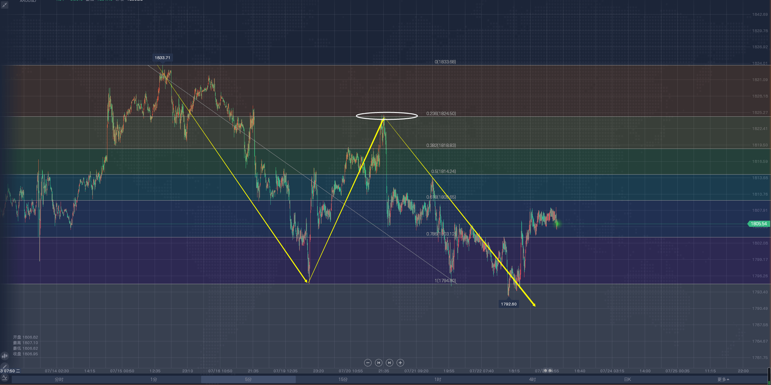Click the 1796.26 price axis label
The width and height of the screenshot is (771, 385).
pos(760,276)
